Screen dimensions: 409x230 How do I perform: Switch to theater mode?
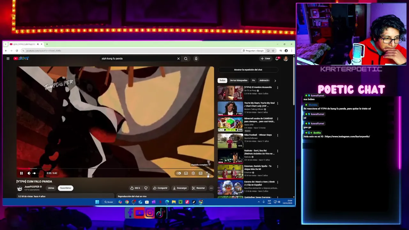click(x=200, y=173)
